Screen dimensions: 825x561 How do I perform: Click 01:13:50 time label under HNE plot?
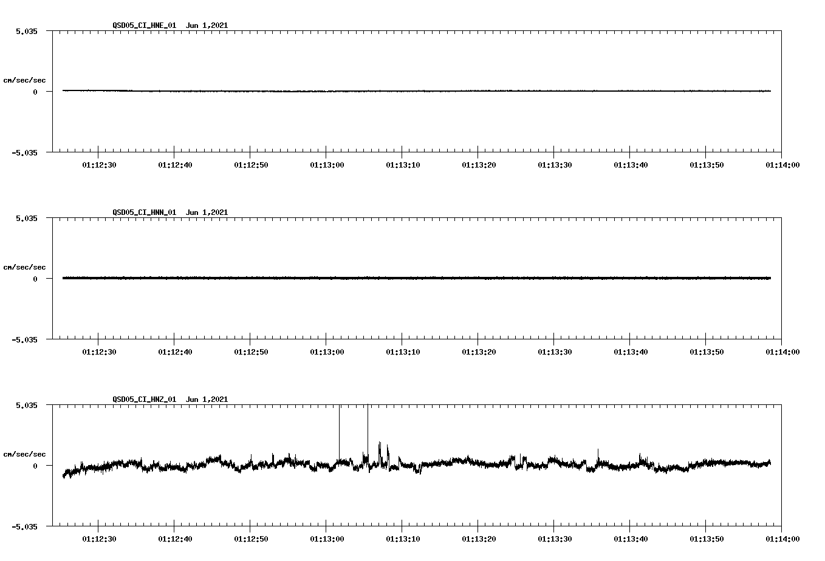tap(707, 165)
